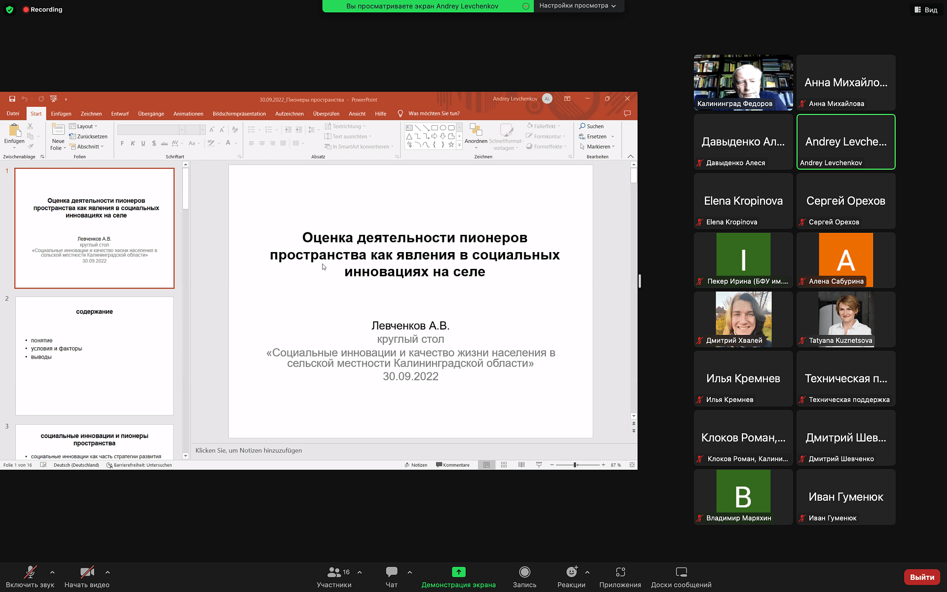Click the red Выйти leave button
This screenshot has height=592, width=947.
(922, 577)
